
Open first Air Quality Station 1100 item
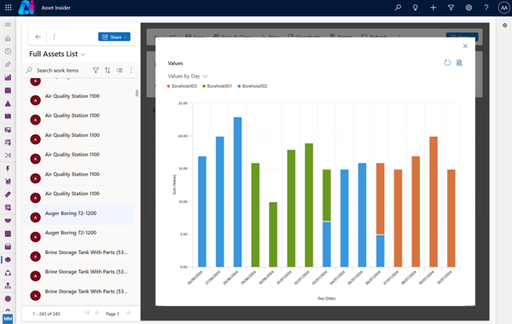coord(78,97)
